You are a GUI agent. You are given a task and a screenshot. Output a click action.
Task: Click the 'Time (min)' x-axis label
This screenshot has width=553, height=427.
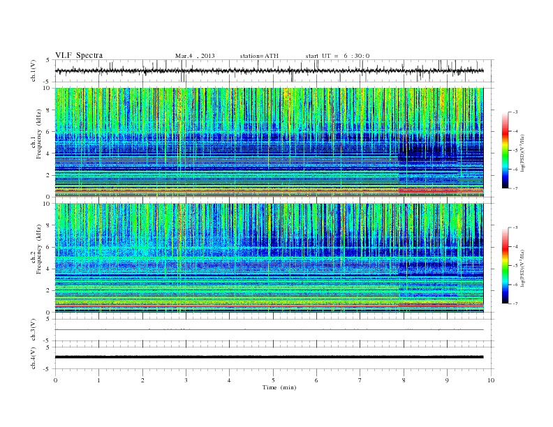point(279,387)
